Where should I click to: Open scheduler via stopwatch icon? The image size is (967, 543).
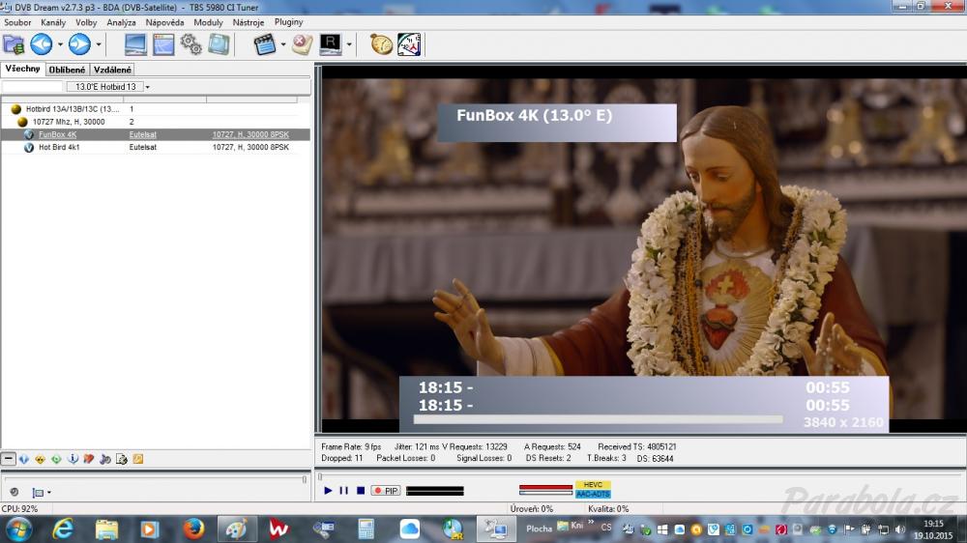(381, 44)
